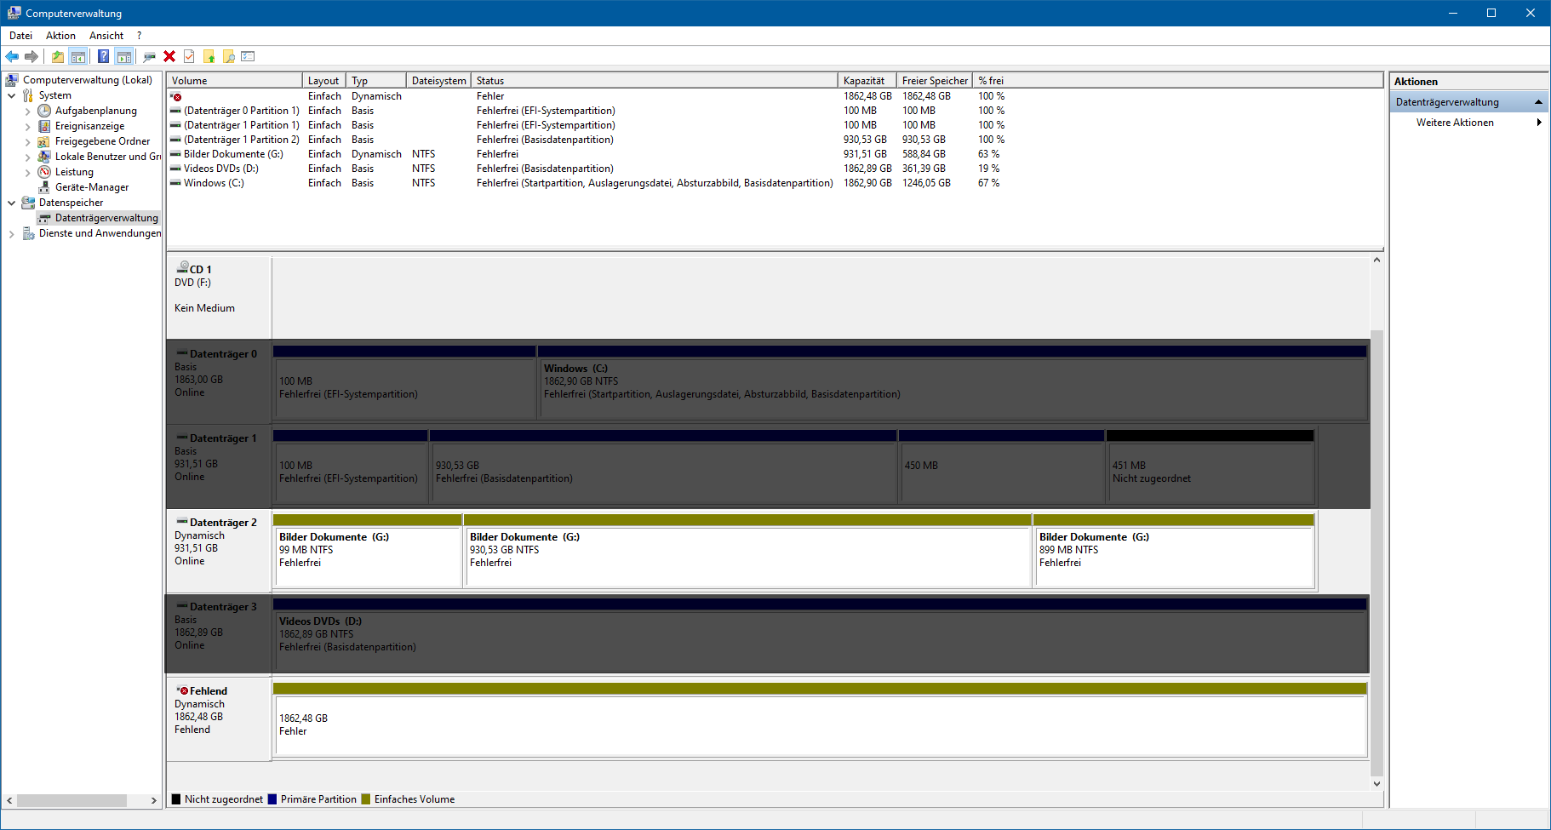Screen dimensions: 1551x830
Task: Open Geräte-Manager from the tree
Action: click(x=92, y=187)
